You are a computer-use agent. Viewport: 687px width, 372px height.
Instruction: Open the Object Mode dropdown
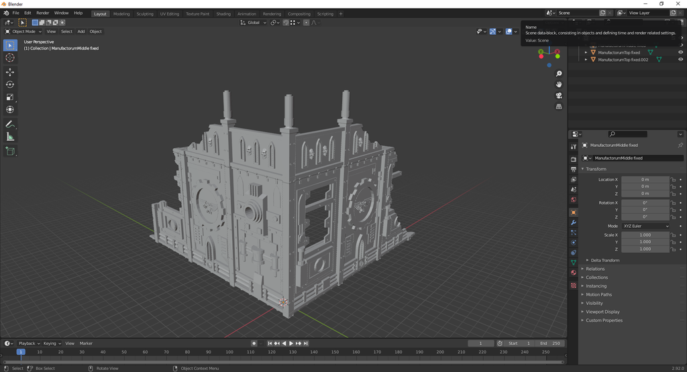[23, 32]
